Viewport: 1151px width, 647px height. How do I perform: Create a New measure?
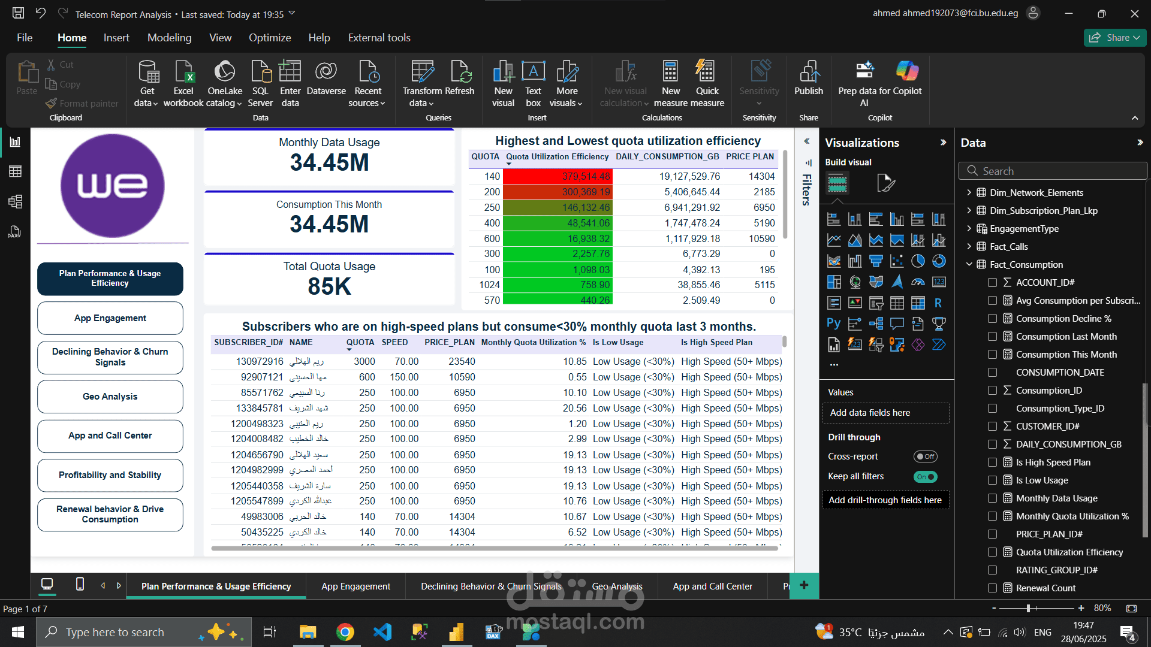point(671,84)
